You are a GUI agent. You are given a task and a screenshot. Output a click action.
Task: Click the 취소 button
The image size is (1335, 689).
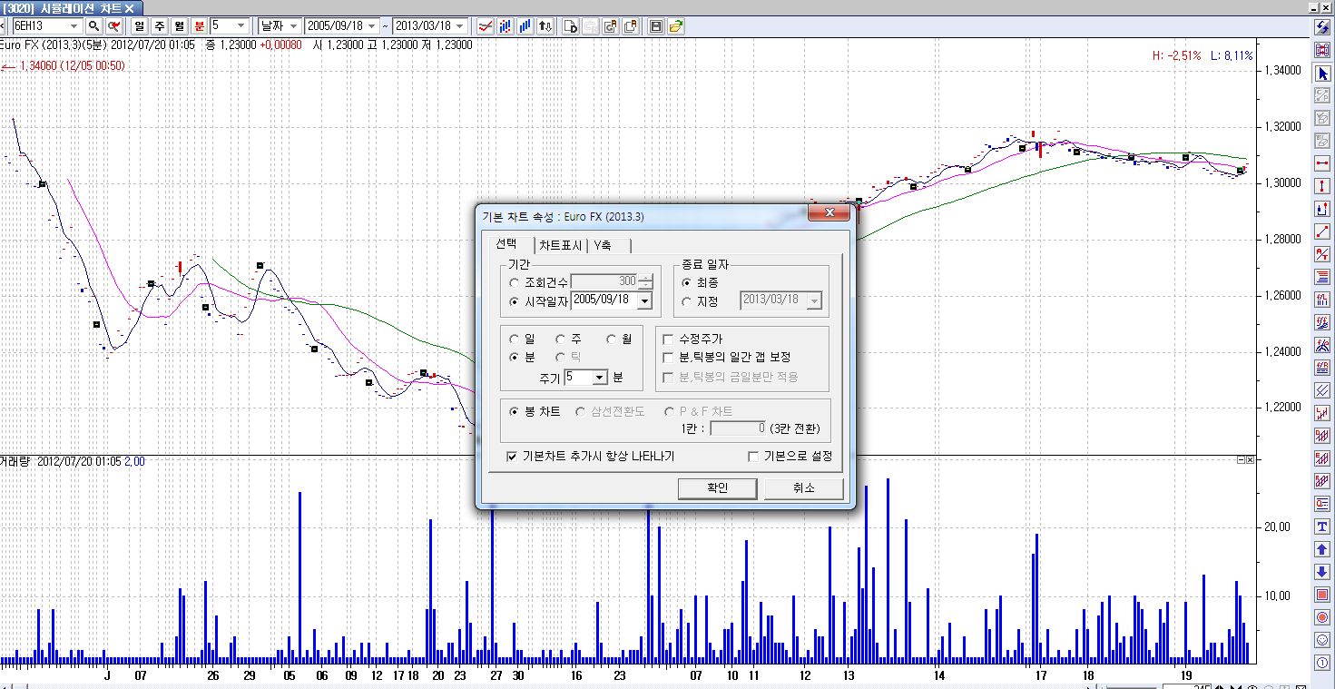803,488
